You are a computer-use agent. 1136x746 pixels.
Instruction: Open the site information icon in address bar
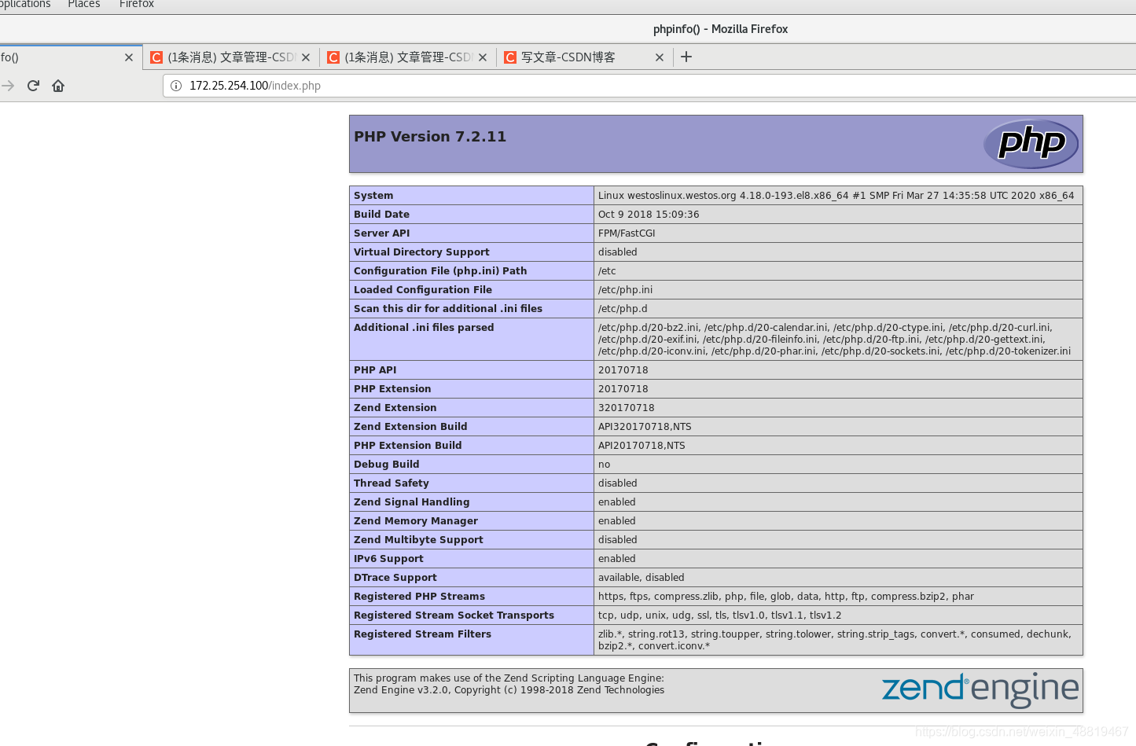point(176,86)
